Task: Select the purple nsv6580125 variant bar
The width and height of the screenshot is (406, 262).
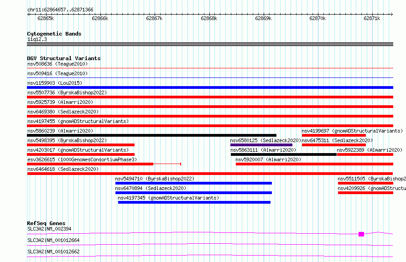Action: [261, 145]
